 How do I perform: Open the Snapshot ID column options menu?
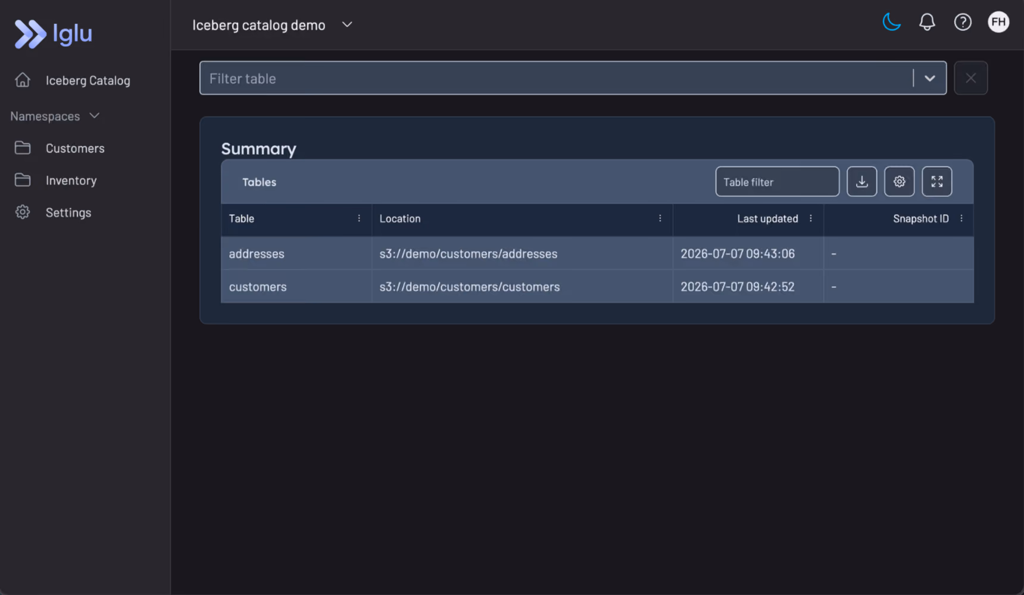click(x=961, y=218)
